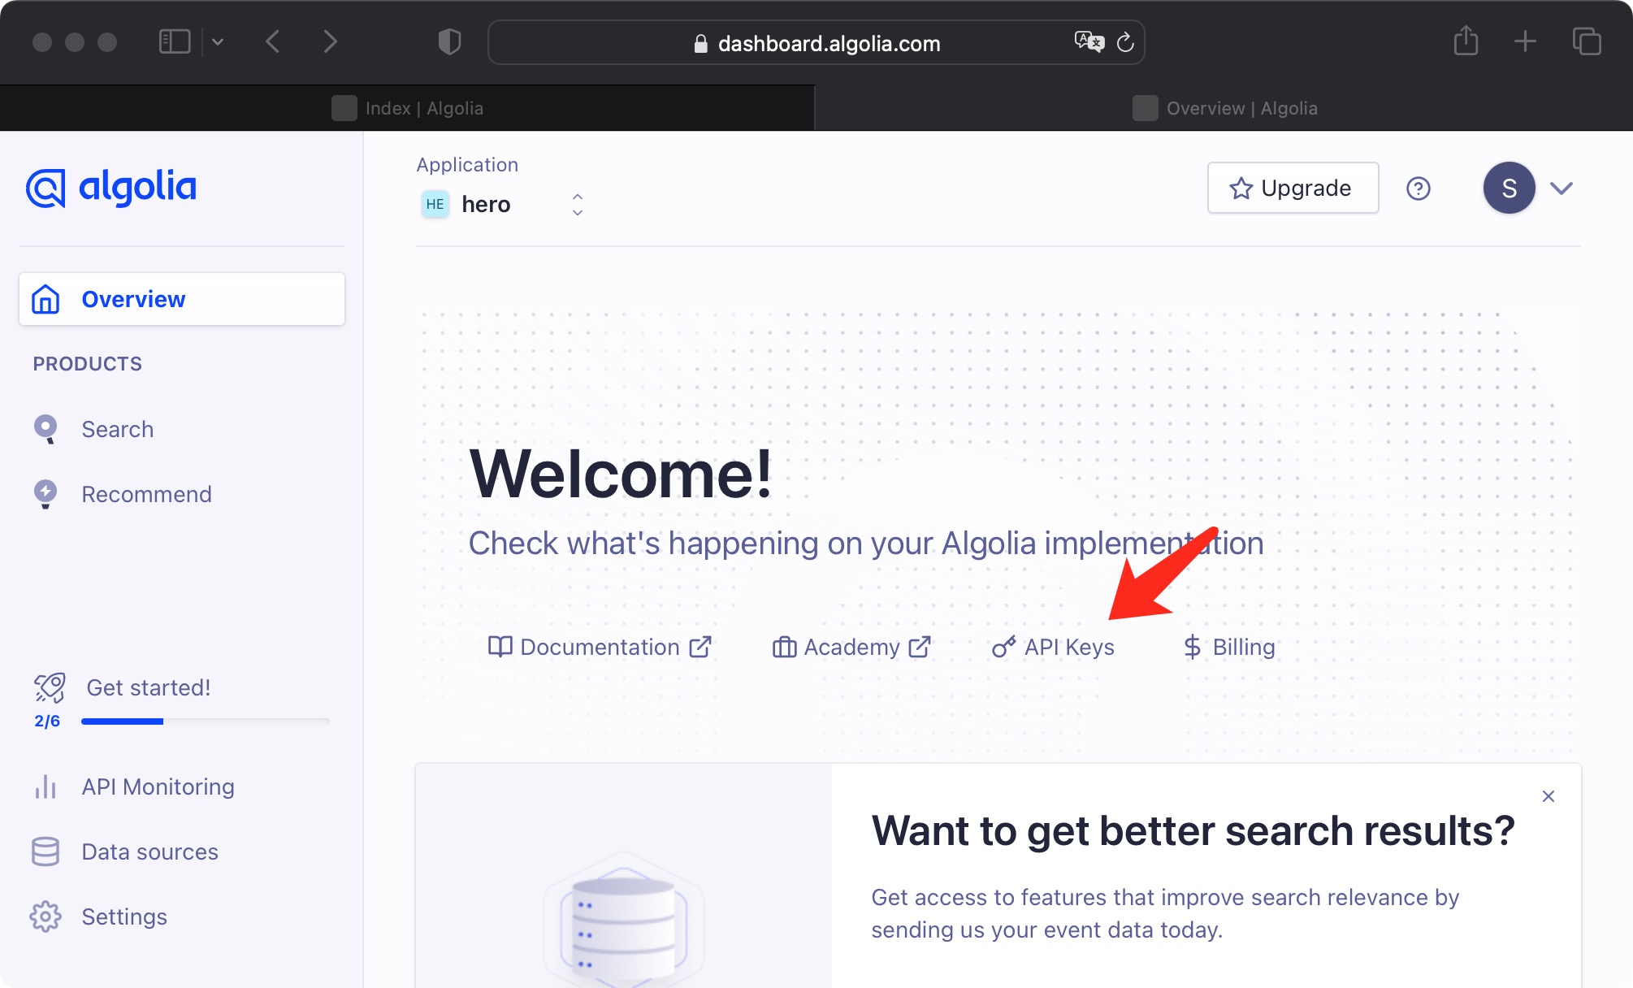Open Settings gear icon in sidebar

pyautogui.click(x=45, y=916)
